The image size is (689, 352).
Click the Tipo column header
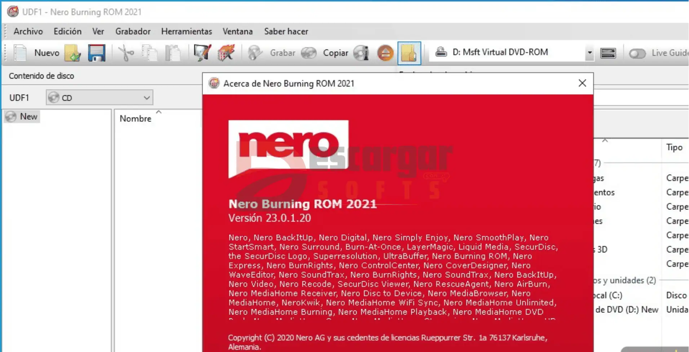click(674, 147)
